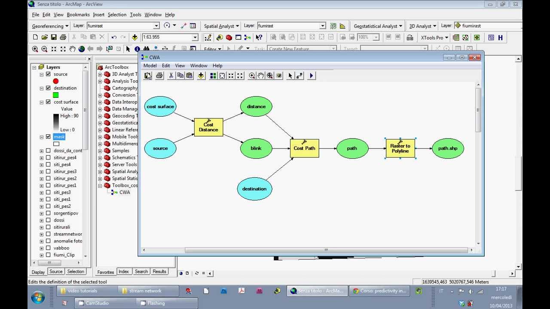Click the red source layer symbol
Screen dimensions: 550x309
click(x=56, y=81)
